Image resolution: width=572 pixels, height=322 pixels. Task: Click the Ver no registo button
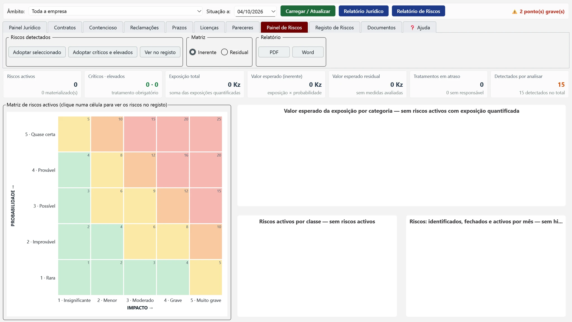click(x=160, y=52)
